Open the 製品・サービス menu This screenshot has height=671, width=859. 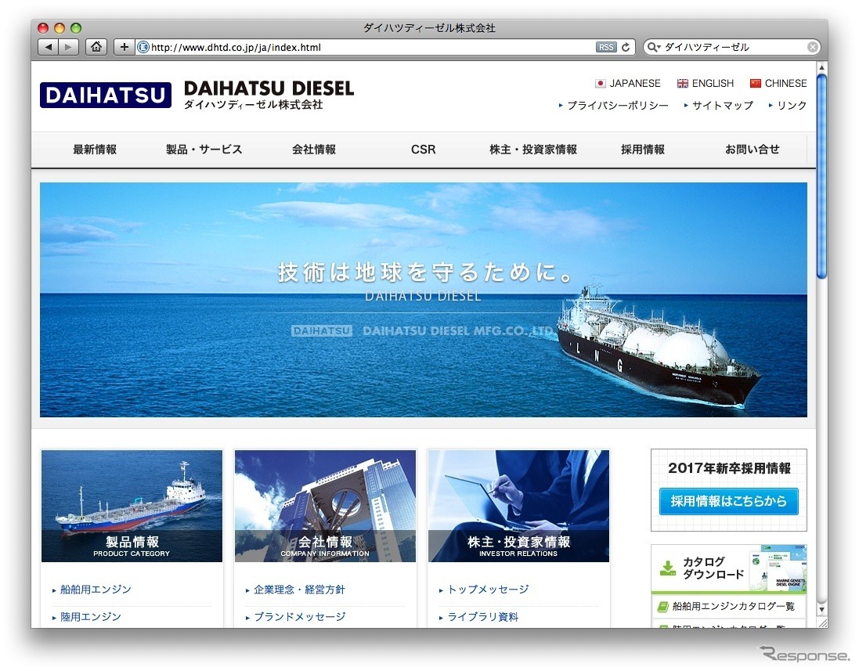point(204,150)
